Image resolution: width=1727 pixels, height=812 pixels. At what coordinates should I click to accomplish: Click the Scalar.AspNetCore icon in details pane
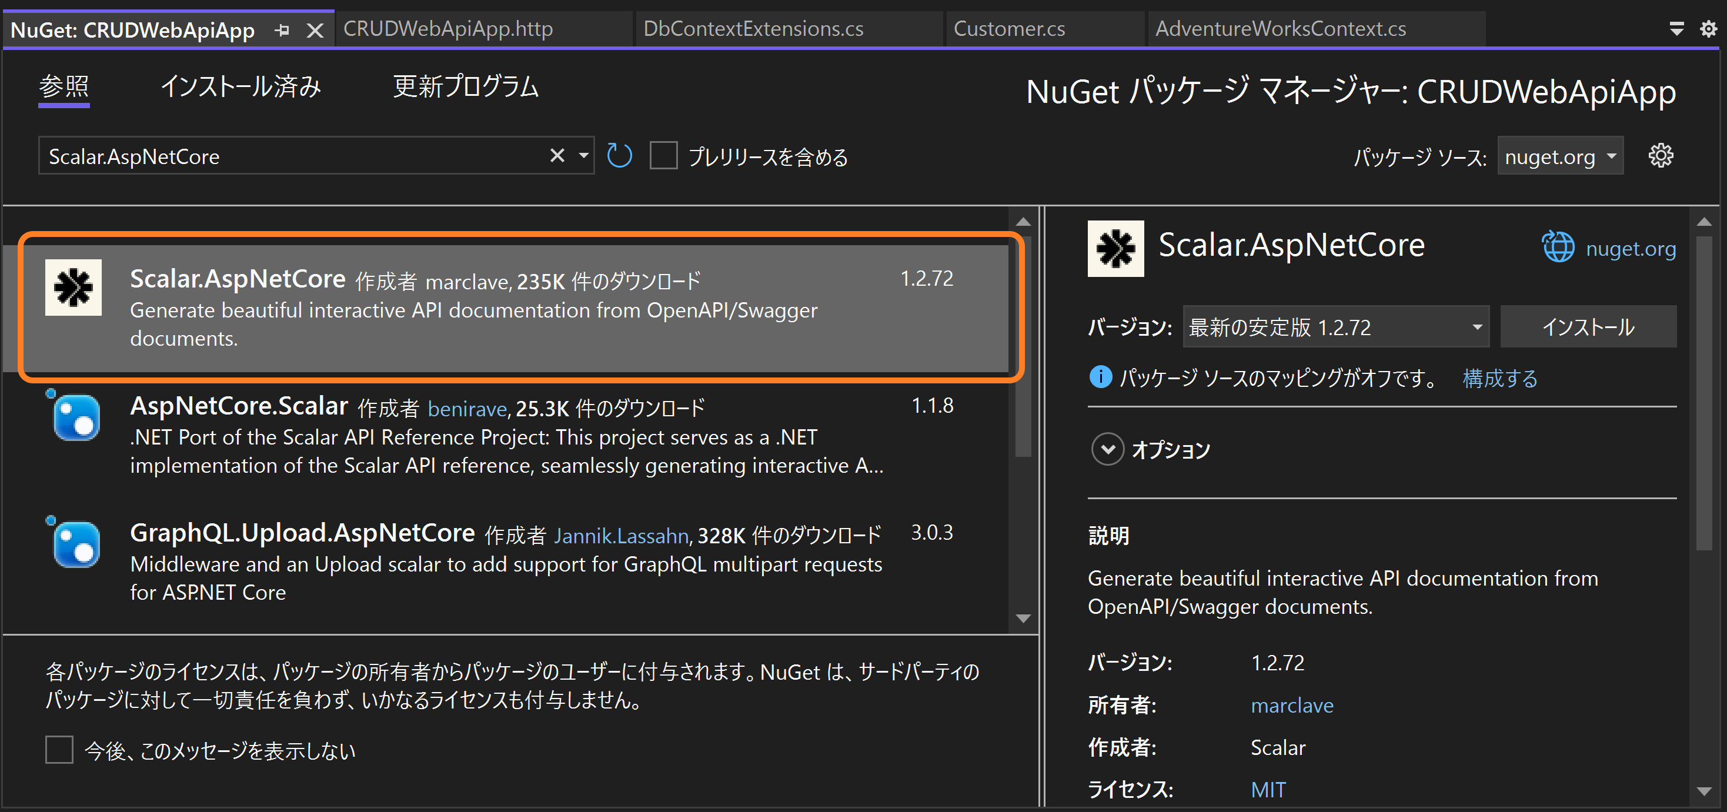tap(1115, 249)
